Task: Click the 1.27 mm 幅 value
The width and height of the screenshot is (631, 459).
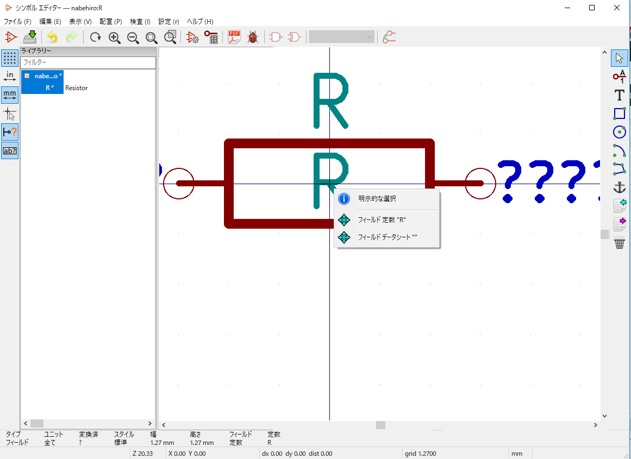Action: tap(162, 443)
